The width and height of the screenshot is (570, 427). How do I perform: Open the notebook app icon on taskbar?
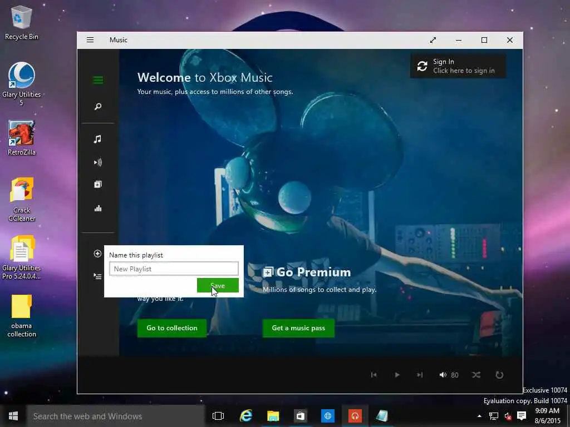[x=382, y=416]
